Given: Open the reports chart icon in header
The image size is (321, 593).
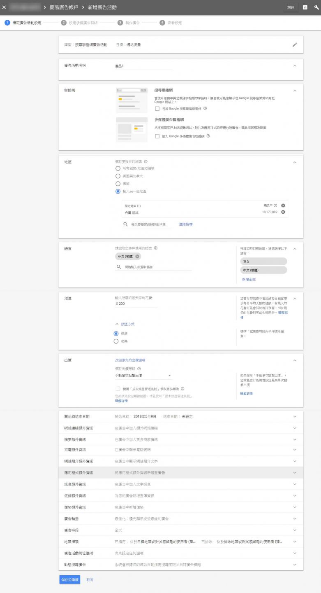Looking at the screenshot, I should click(305, 7).
